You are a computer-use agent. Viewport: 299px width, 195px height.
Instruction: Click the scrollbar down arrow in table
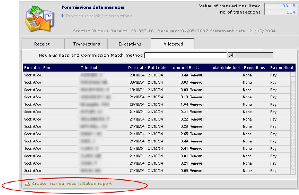click(293, 172)
